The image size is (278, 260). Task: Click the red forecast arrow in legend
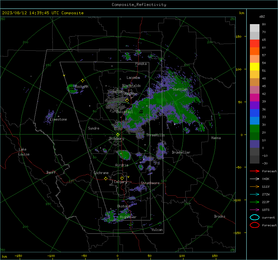[255, 171]
